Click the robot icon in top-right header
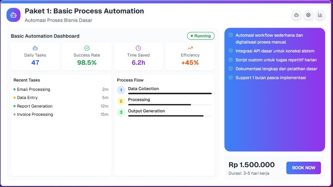The image size is (333, 187). 296,15
